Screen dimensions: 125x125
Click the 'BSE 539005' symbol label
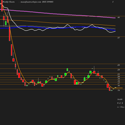[48, 2]
